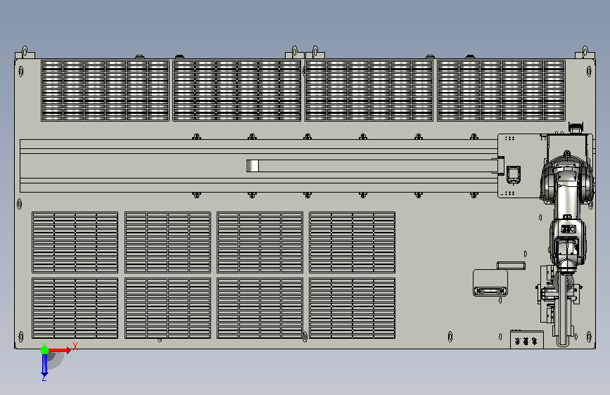
Task: Select the top-left corner lifting bracket
Action: tap(25, 53)
